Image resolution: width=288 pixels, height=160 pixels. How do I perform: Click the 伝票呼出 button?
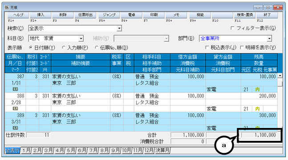(x=85, y=15)
